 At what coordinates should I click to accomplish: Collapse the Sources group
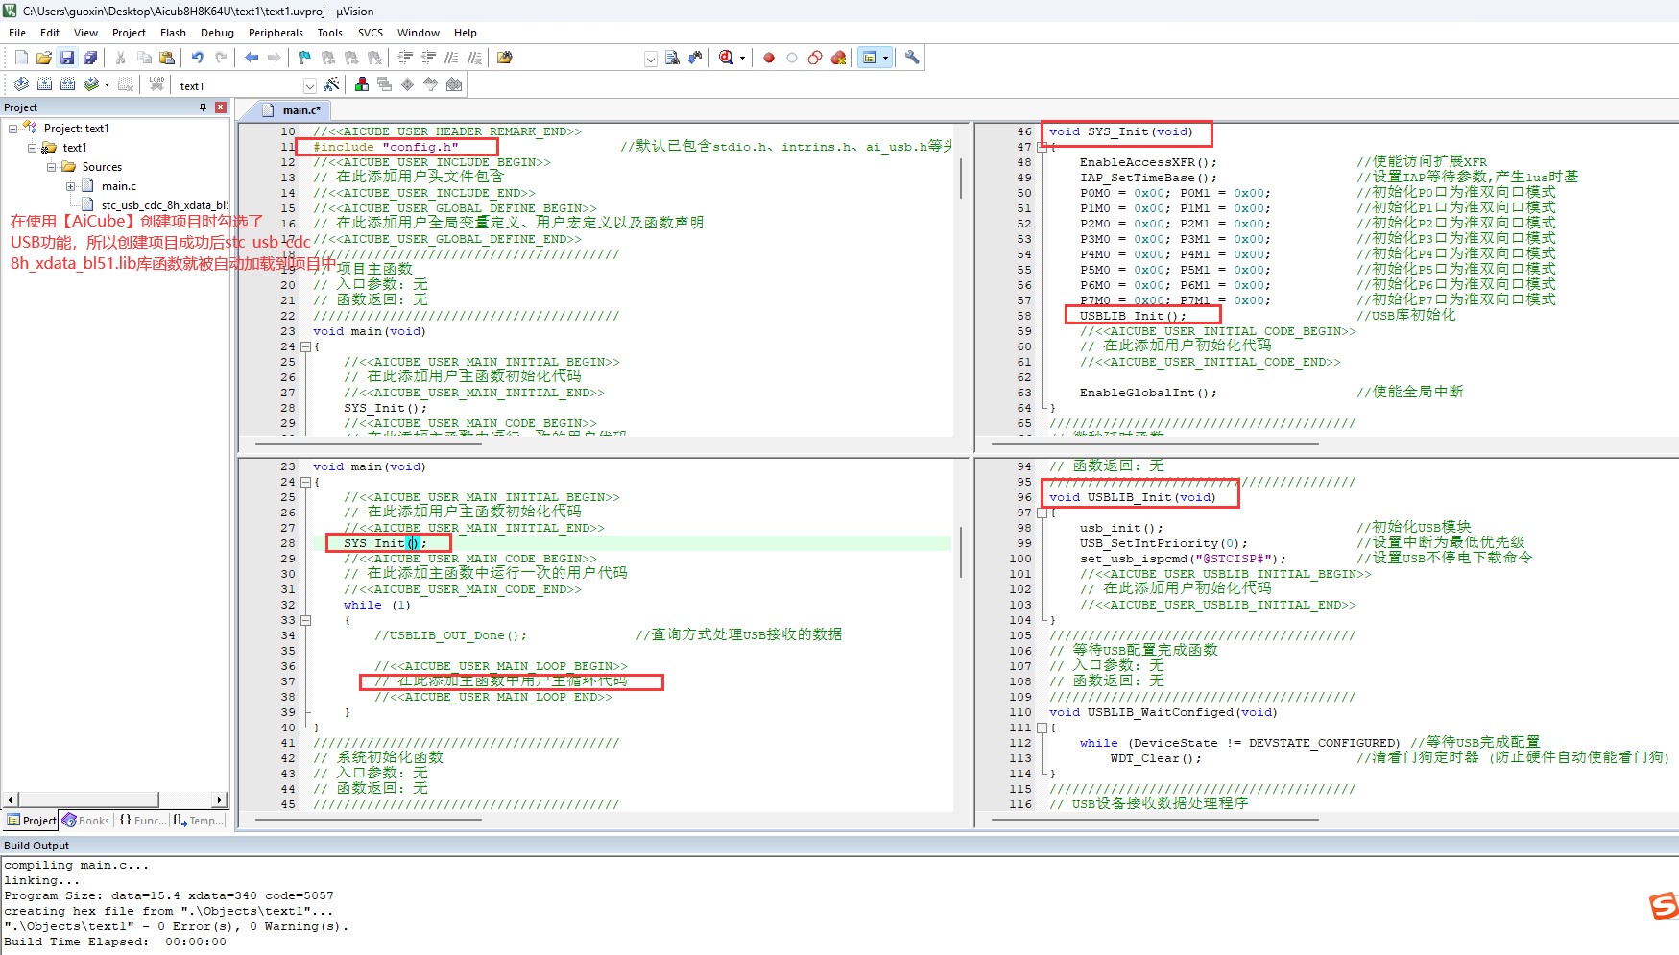point(51,166)
